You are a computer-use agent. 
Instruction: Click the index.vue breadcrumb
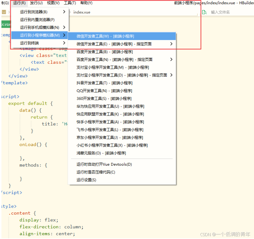[82, 12]
